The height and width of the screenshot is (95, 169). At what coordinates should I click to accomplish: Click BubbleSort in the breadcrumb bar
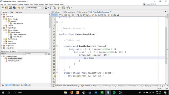tap(87, 86)
